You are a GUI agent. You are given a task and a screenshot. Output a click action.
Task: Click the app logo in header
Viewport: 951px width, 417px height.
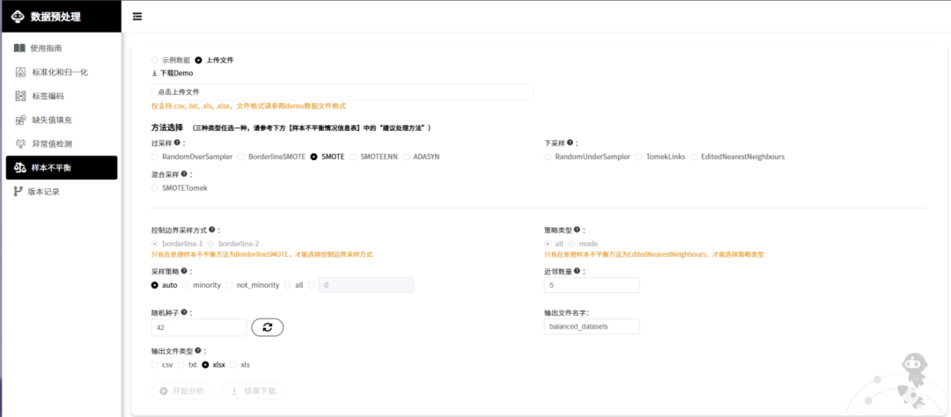pos(16,16)
